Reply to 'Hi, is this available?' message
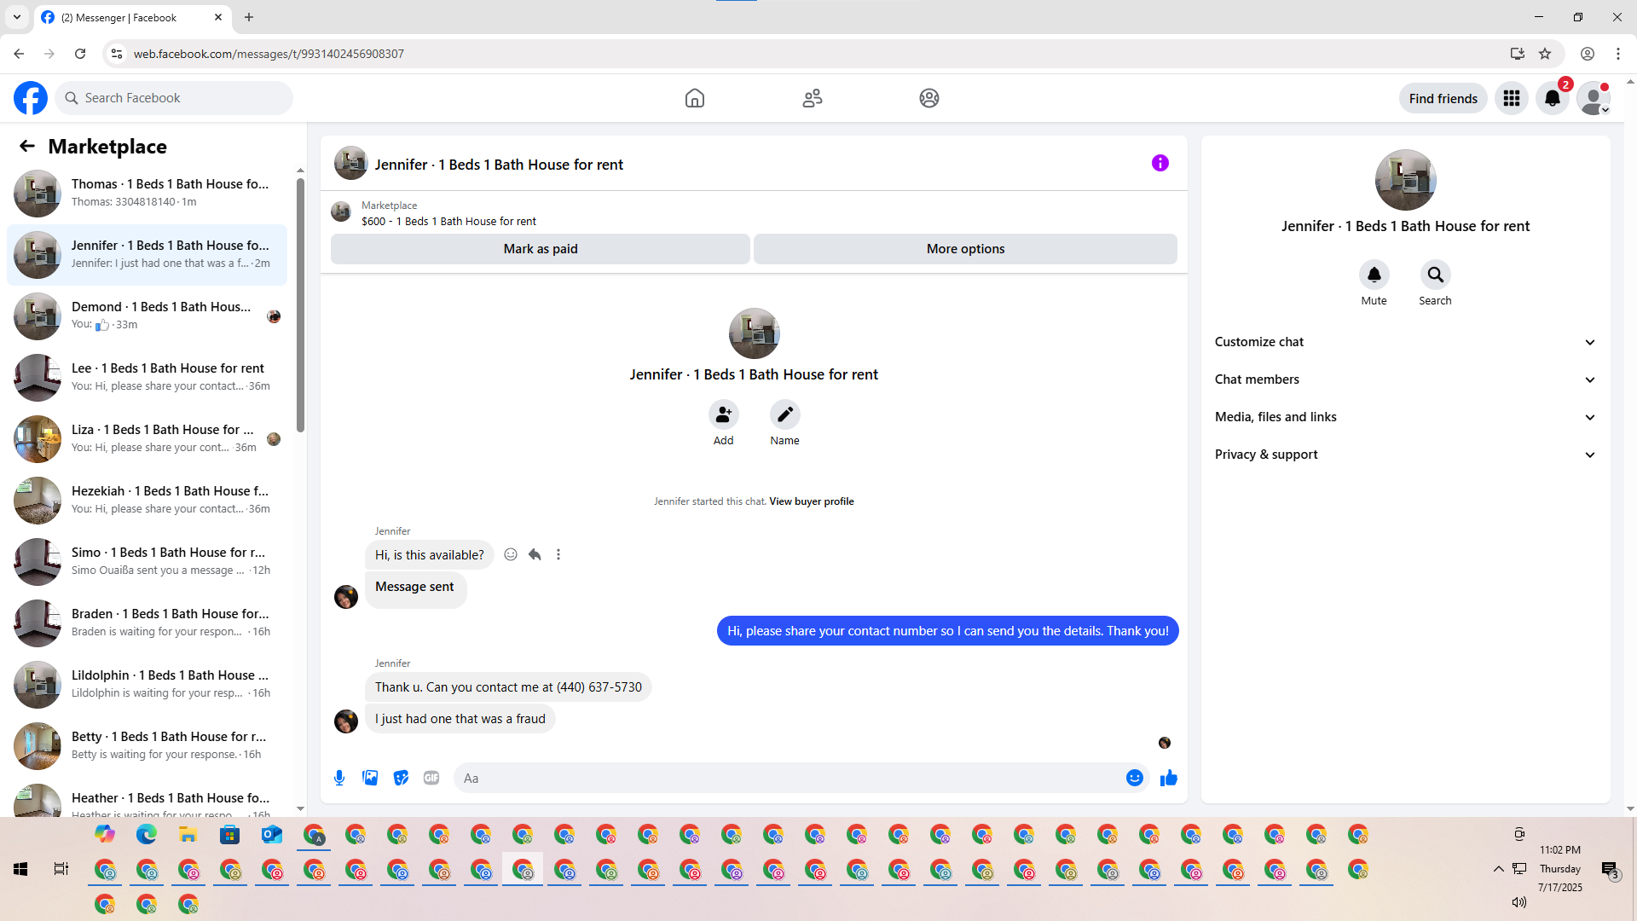This screenshot has width=1637, height=921. [x=535, y=554]
